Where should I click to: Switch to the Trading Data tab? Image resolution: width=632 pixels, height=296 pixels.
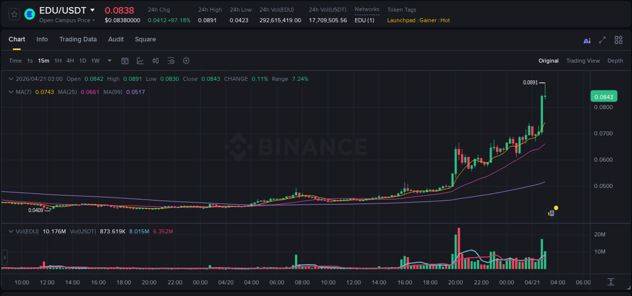click(78, 39)
